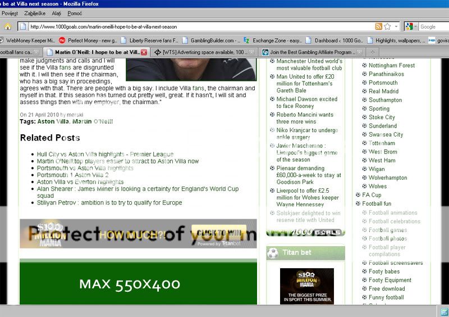Image resolution: width=449 pixels, height=317 pixels.
Task: Click the Martin O'Neill tag link
Action: (x=93, y=121)
